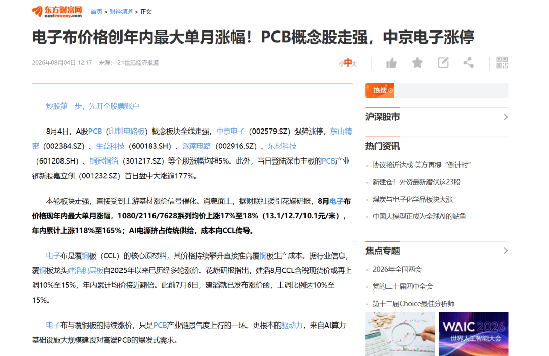
Task: Select small font size 小
Action: [x=341, y=63]
